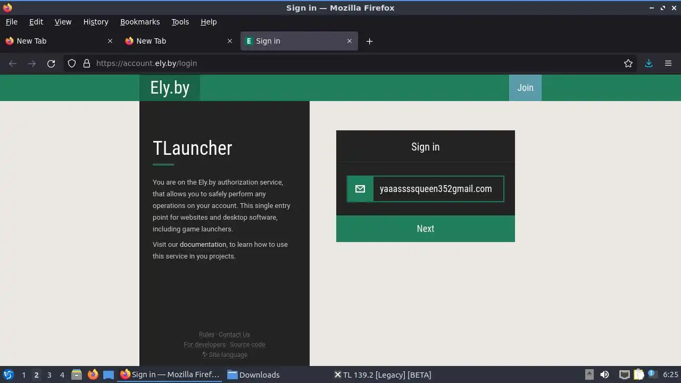Click the envelope icon in email field

[360, 189]
